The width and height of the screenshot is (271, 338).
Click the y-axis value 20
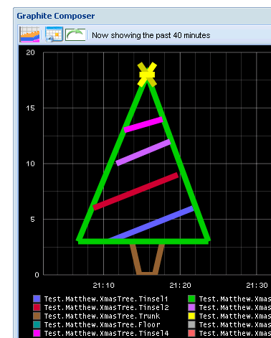coord(31,52)
